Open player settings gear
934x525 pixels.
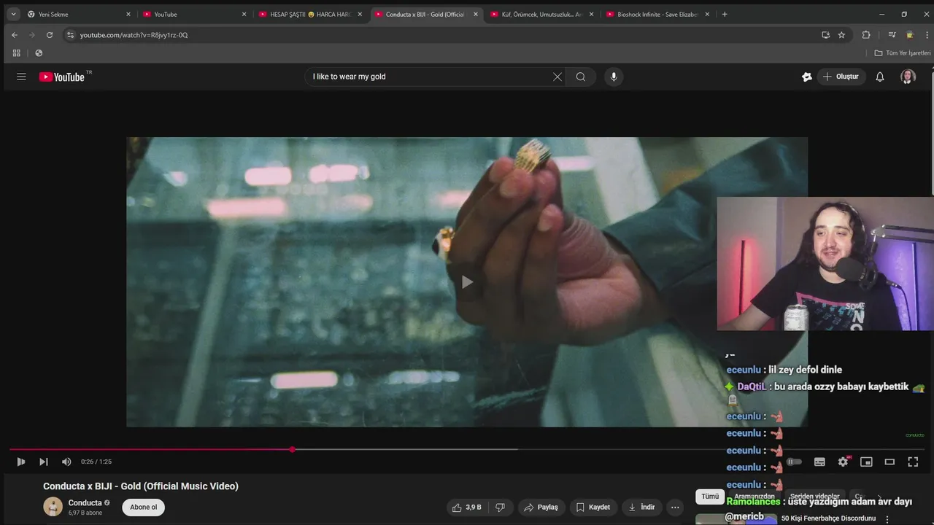point(843,462)
